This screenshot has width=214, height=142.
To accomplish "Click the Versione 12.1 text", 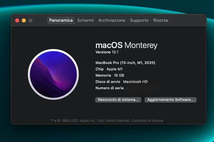I will pyautogui.click(x=107, y=52).
